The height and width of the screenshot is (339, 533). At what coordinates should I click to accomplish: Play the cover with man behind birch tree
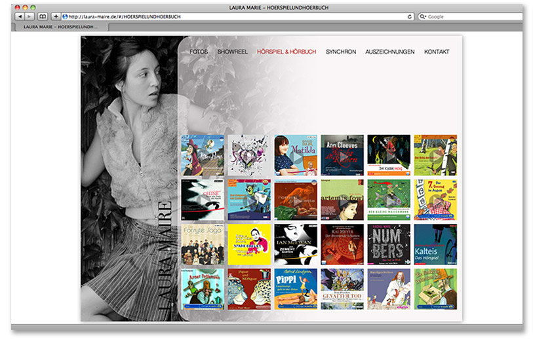pyautogui.click(x=435, y=155)
